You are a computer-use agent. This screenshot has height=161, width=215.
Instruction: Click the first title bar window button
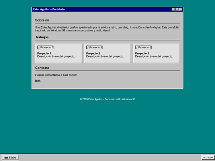pos(173,9)
